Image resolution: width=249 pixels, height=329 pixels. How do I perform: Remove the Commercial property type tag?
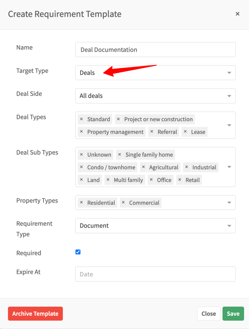(x=123, y=203)
